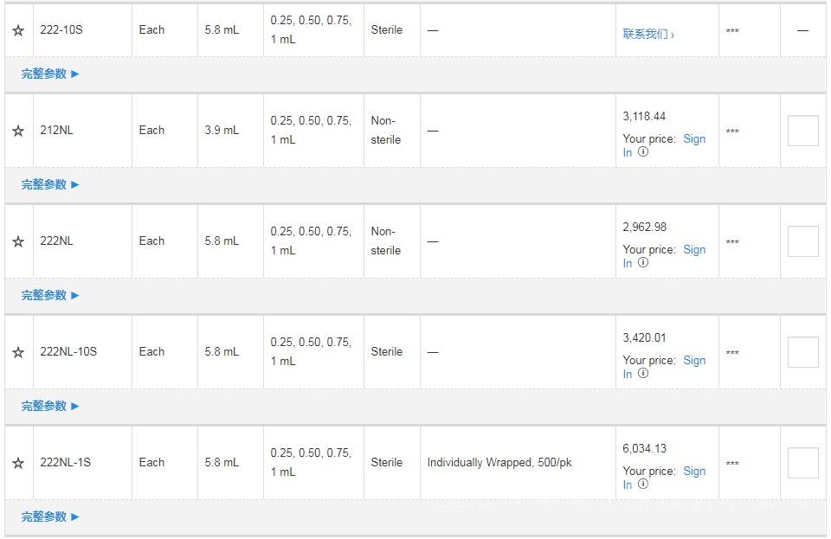
Task: Star the 222-10S product as favorite
Action: (18, 30)
